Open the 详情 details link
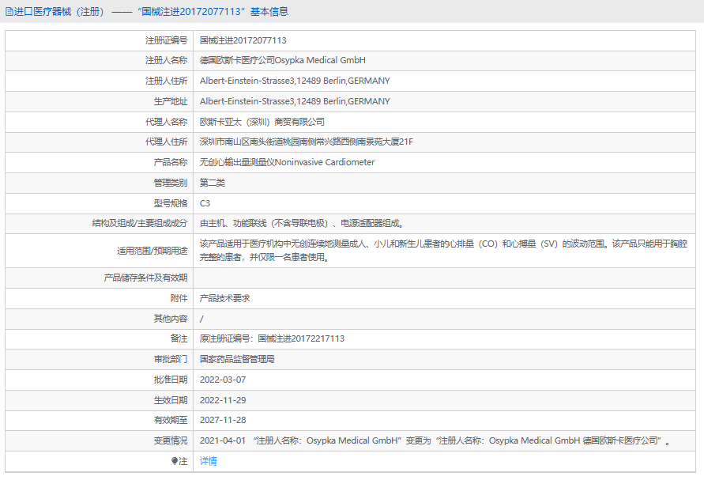 [x=209, y=461]
